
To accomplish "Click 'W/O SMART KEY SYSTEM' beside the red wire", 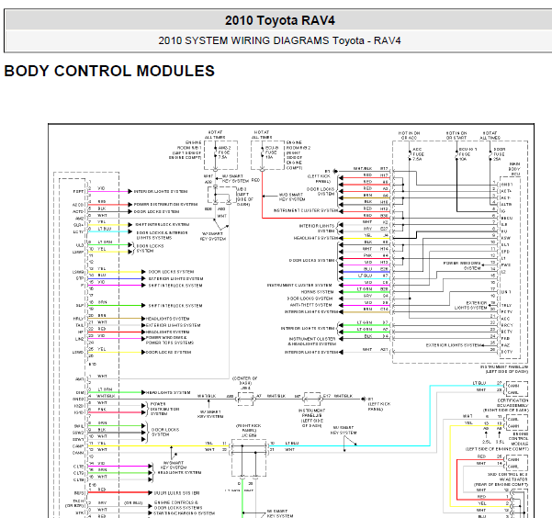I will pos(291,197).
